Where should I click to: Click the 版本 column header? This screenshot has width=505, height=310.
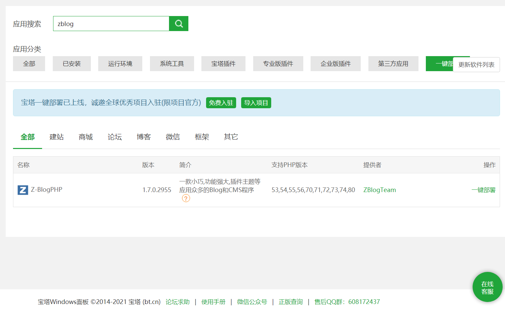148,165
